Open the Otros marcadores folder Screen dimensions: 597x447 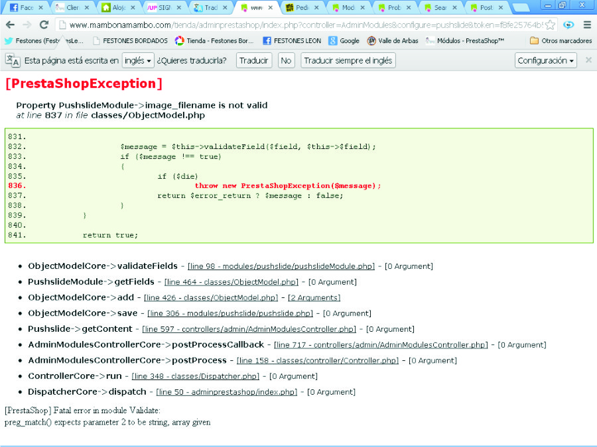[x=561, y=40]
